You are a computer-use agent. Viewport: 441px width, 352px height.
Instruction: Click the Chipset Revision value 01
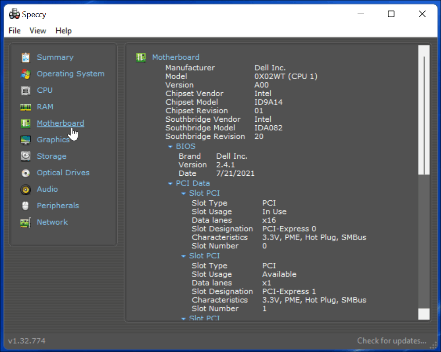[259, 111]
